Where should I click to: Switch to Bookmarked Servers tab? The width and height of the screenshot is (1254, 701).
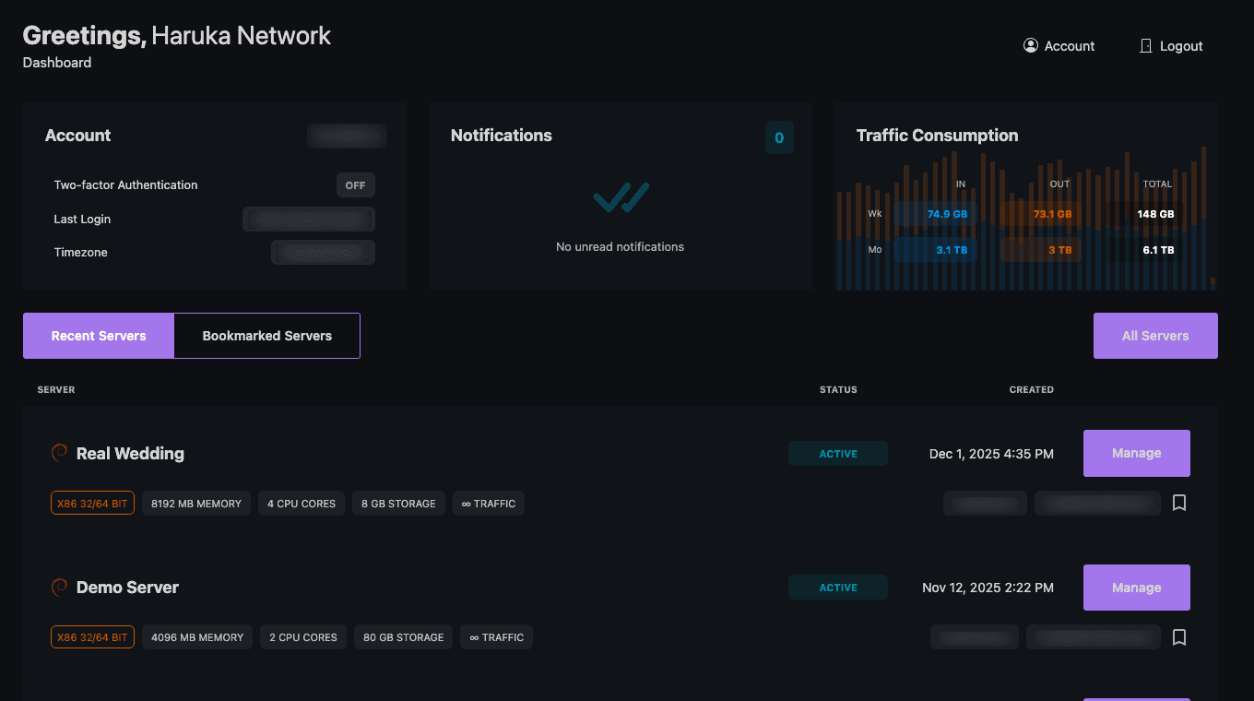[x=267, y=336]
